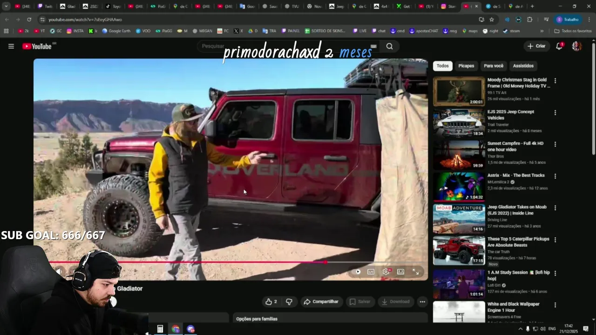Open the 'Moody Christmas Stag in Gold Frame' thumbnail
Image resolution: width=596 pixels, height=335 pixels.
coord(459,92)
